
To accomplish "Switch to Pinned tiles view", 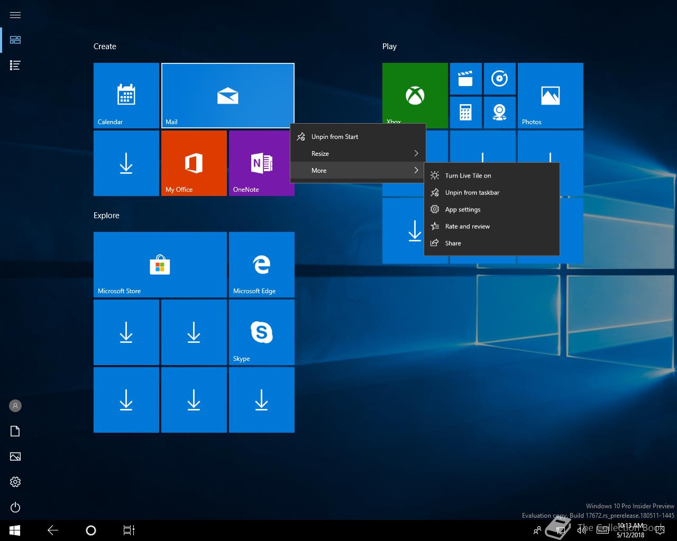I will 15,40.
